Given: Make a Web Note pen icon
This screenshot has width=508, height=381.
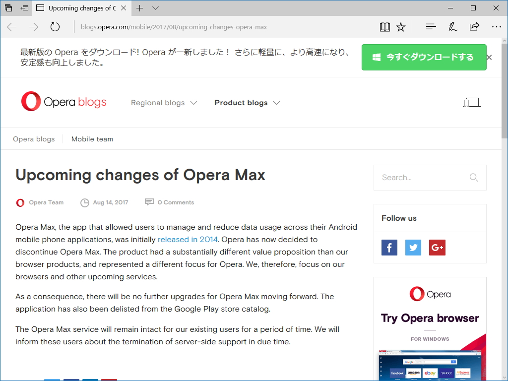Looking at the screenshot, I should click(452, 27).
